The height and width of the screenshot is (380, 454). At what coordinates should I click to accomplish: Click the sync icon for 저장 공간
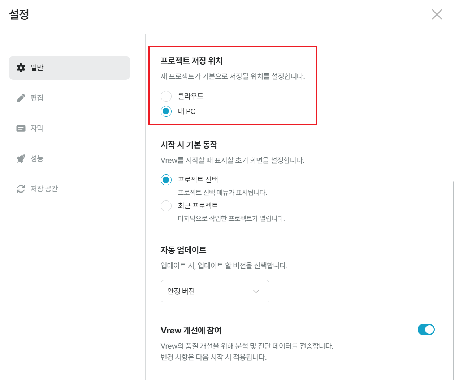pyautogui.click(x=21, y=189)
